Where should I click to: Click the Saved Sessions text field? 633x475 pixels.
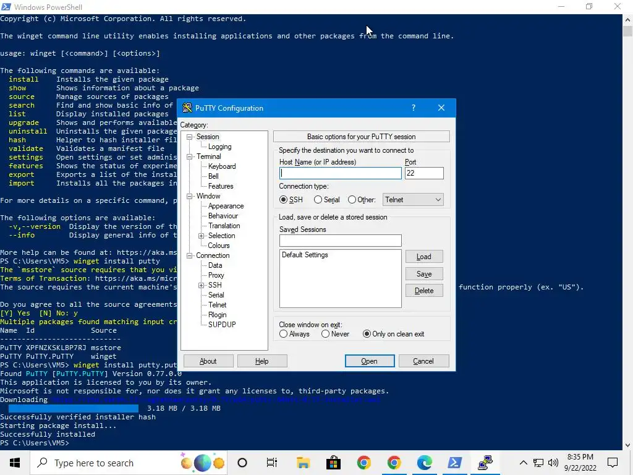click(x=341, y=241)
